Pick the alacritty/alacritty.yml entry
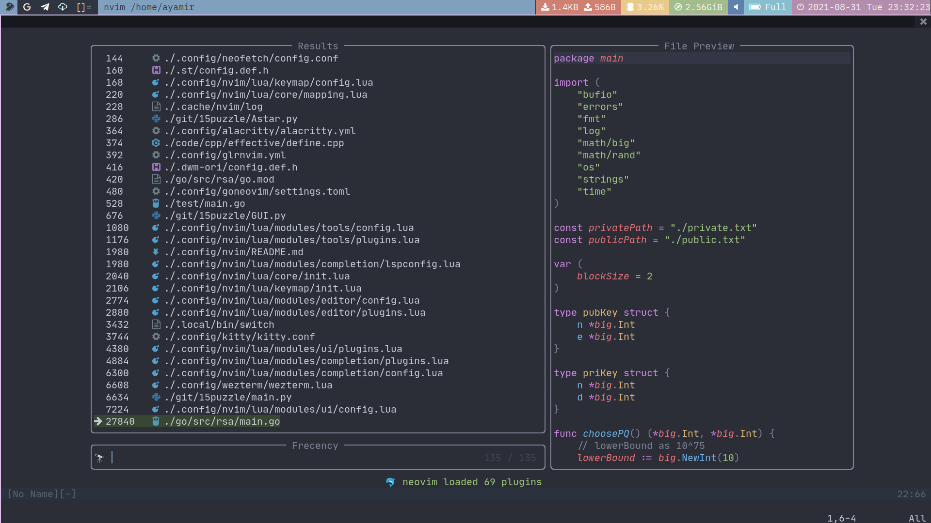Screen dimensions: 931x523 pyautogui.click(x=259, y=131)
